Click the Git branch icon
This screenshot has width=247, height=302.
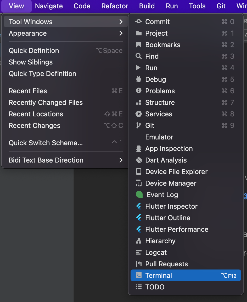pos(138,126)
